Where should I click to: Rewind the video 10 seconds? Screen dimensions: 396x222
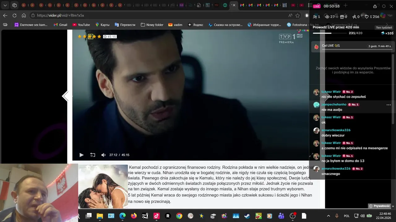[x=93, y=155]
